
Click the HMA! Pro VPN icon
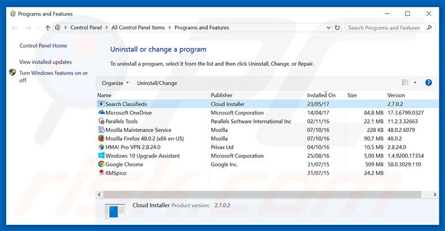pos(101,147)
